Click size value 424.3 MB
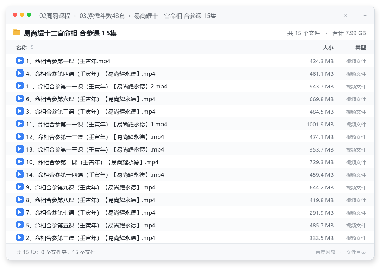This screenshot has height=268, width=380. click(321, 61)
